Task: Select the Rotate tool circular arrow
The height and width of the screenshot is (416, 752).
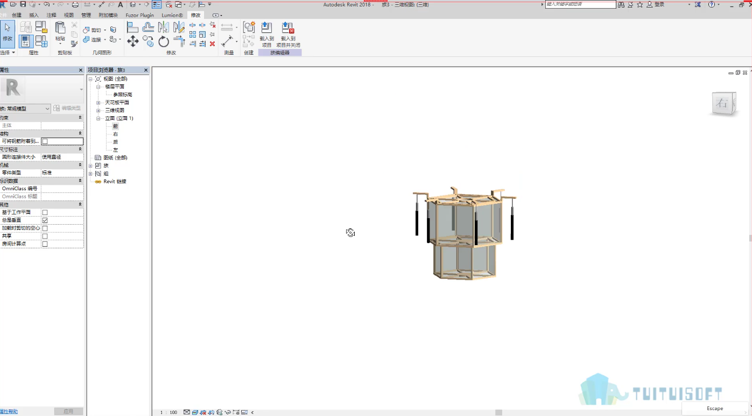Action: pos(164,41)
